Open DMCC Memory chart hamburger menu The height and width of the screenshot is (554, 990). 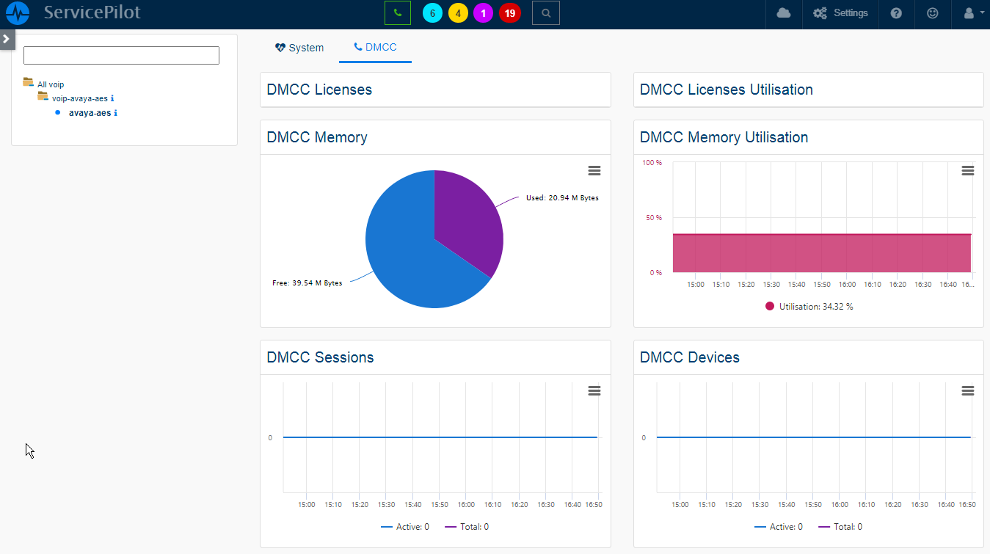pos(594,171)
